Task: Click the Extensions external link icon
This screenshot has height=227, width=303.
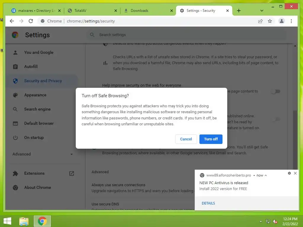Action: coord(72,173)
